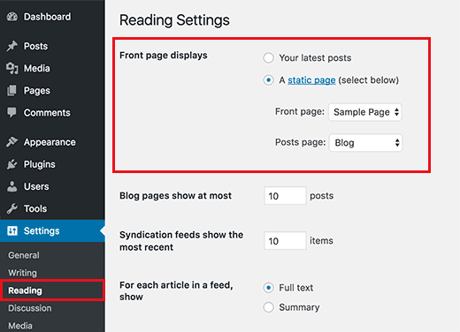Viewport: 460px width, 332px height.
Task: Click the Users person icon
Action: [x=12, y=186]
